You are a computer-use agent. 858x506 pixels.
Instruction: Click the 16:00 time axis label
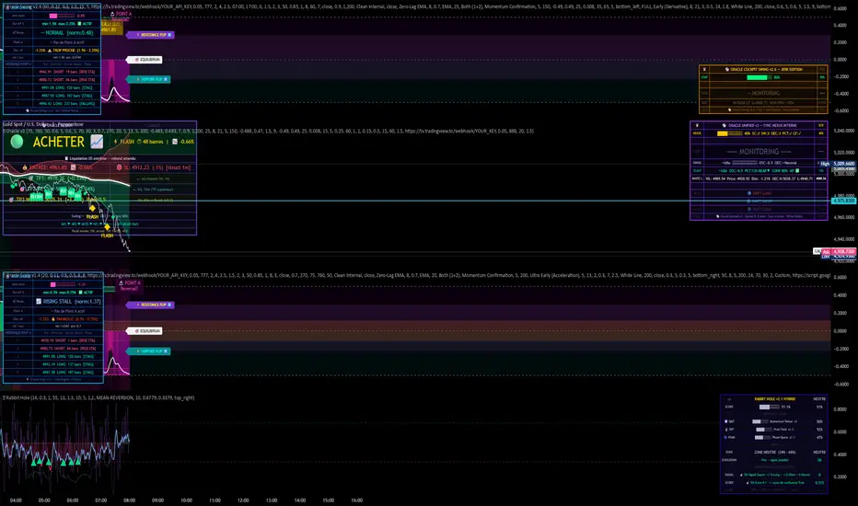coord(357,500)
